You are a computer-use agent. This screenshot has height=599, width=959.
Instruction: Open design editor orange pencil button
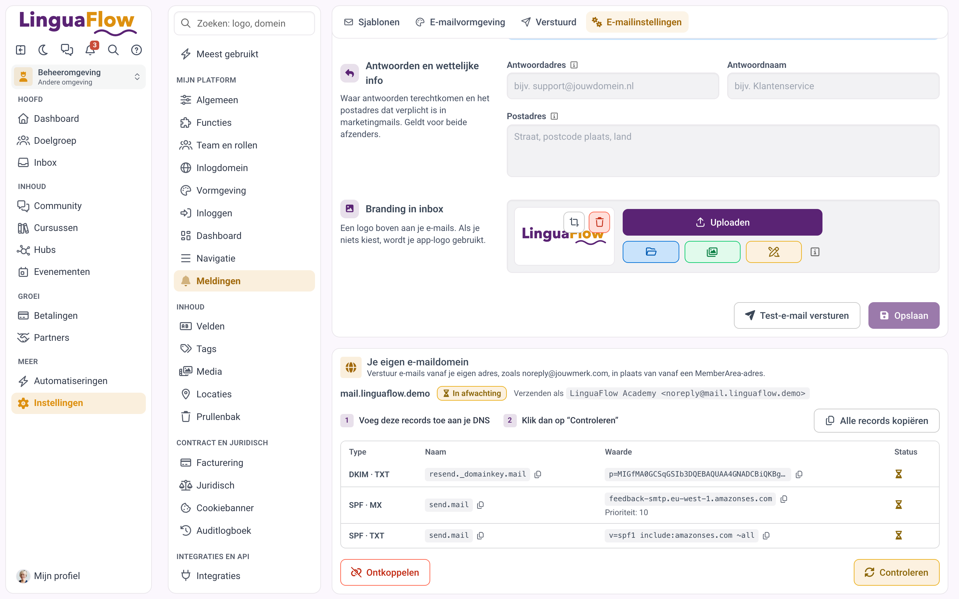pyautogui.click(x=774, y=252)
